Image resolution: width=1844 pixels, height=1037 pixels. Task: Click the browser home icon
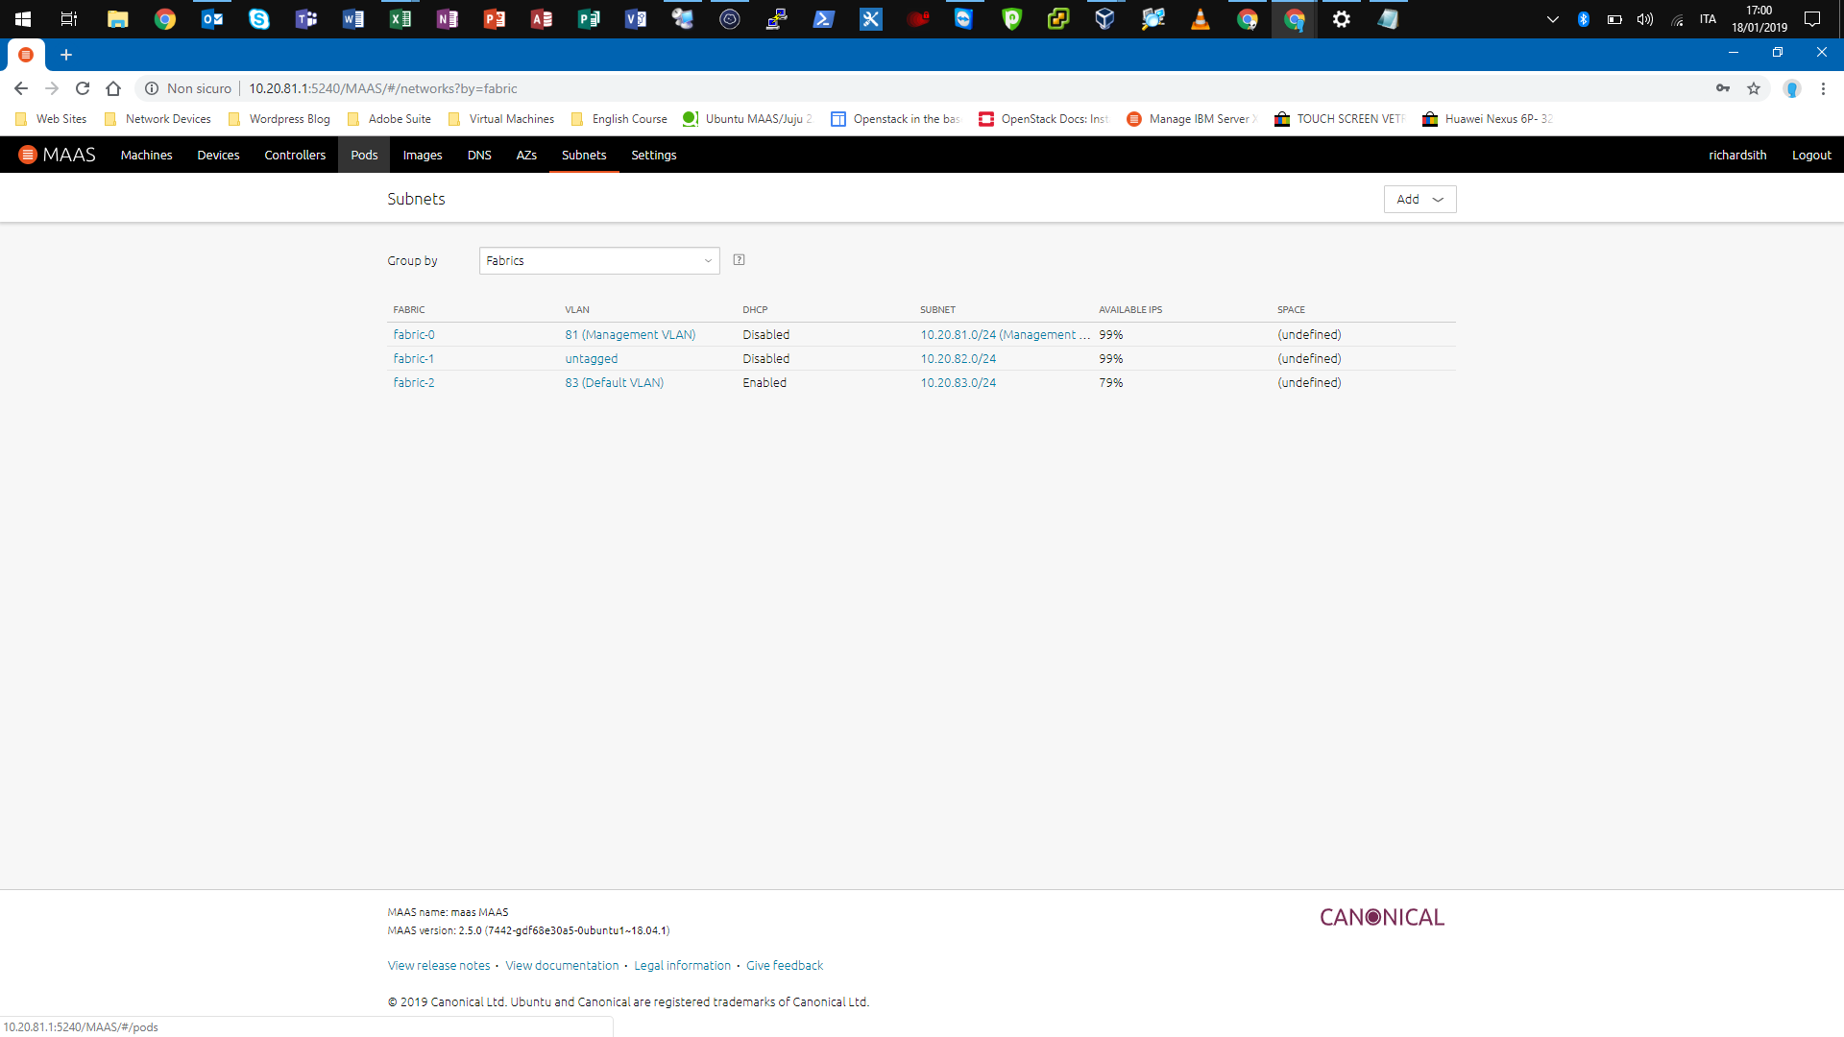[113, 88]
